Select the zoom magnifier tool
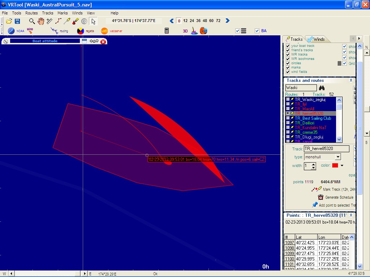 pos(32,21)
